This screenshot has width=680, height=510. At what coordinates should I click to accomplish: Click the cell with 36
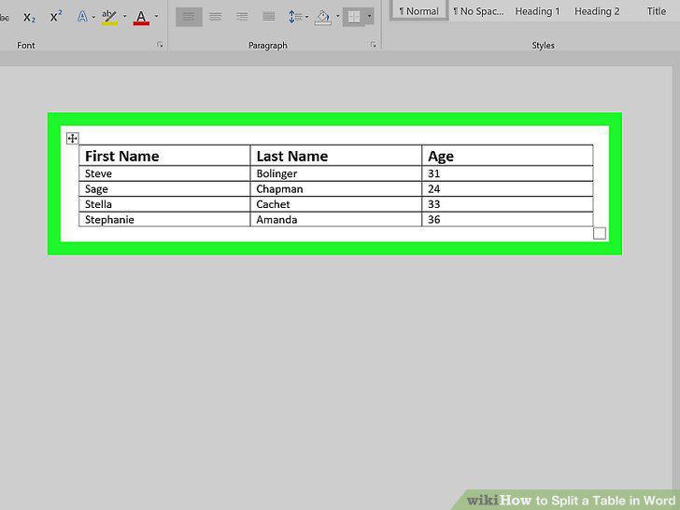coord(507,219)
